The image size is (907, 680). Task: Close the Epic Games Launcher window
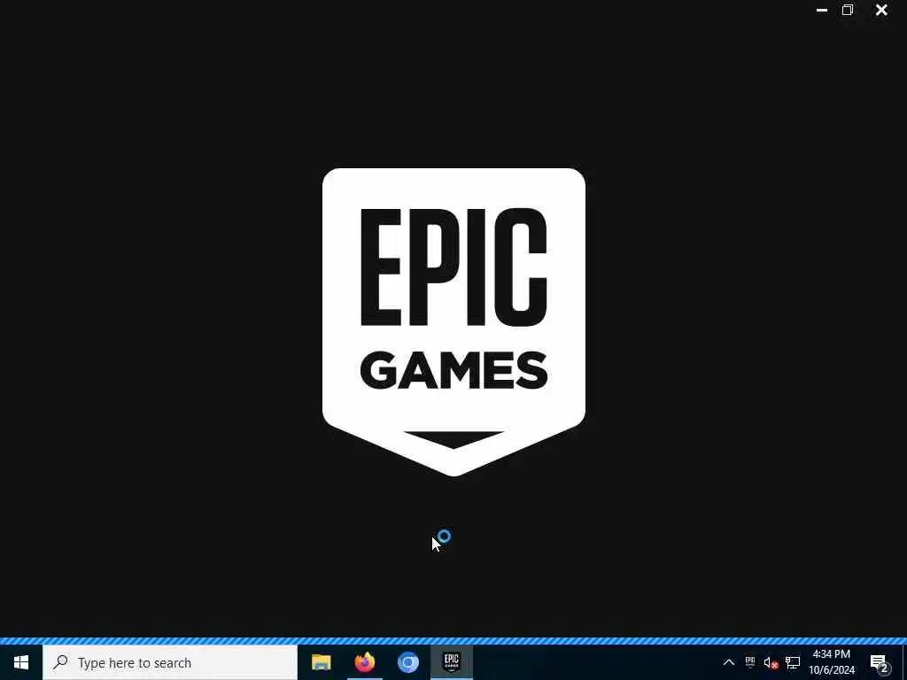(x=881, y=10)
